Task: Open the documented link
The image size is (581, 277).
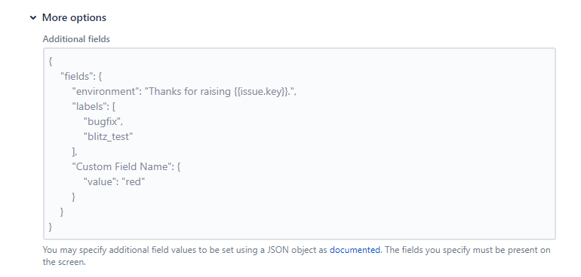Action: (355, 250)
